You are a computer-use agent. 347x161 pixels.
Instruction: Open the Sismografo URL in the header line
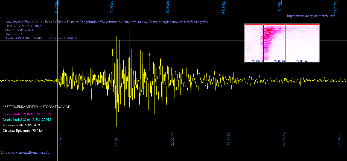click(x=175, y=22)
